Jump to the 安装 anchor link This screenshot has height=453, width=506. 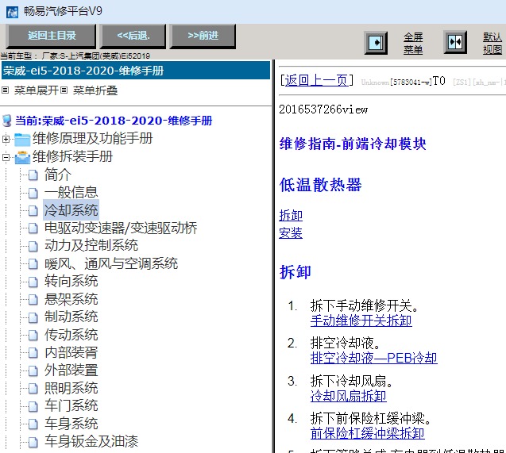coord(291,233)
